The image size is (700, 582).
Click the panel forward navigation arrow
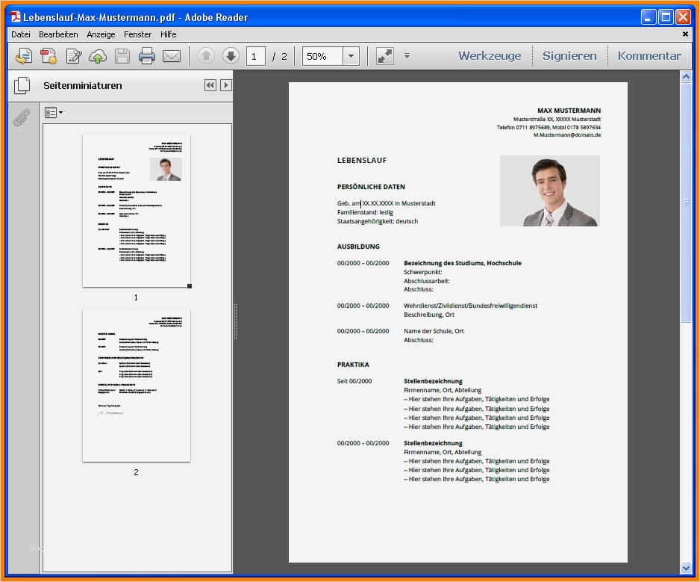[x=225, y=84]
